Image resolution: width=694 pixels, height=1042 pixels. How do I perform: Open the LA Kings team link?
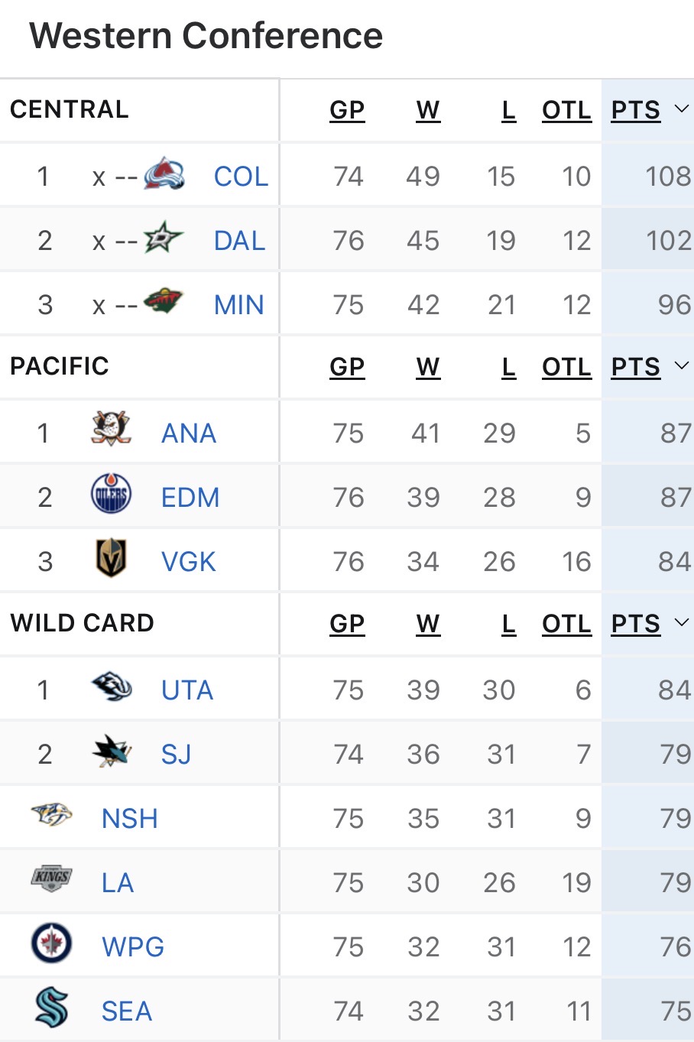[x=118, y=883]
